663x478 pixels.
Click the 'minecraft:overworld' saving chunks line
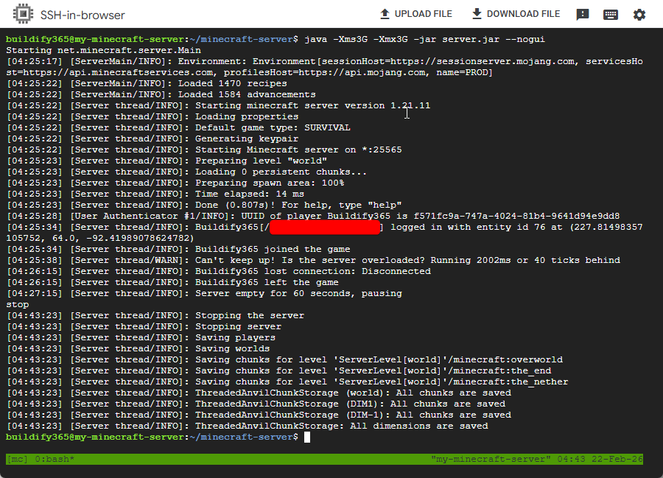point(284,359)
